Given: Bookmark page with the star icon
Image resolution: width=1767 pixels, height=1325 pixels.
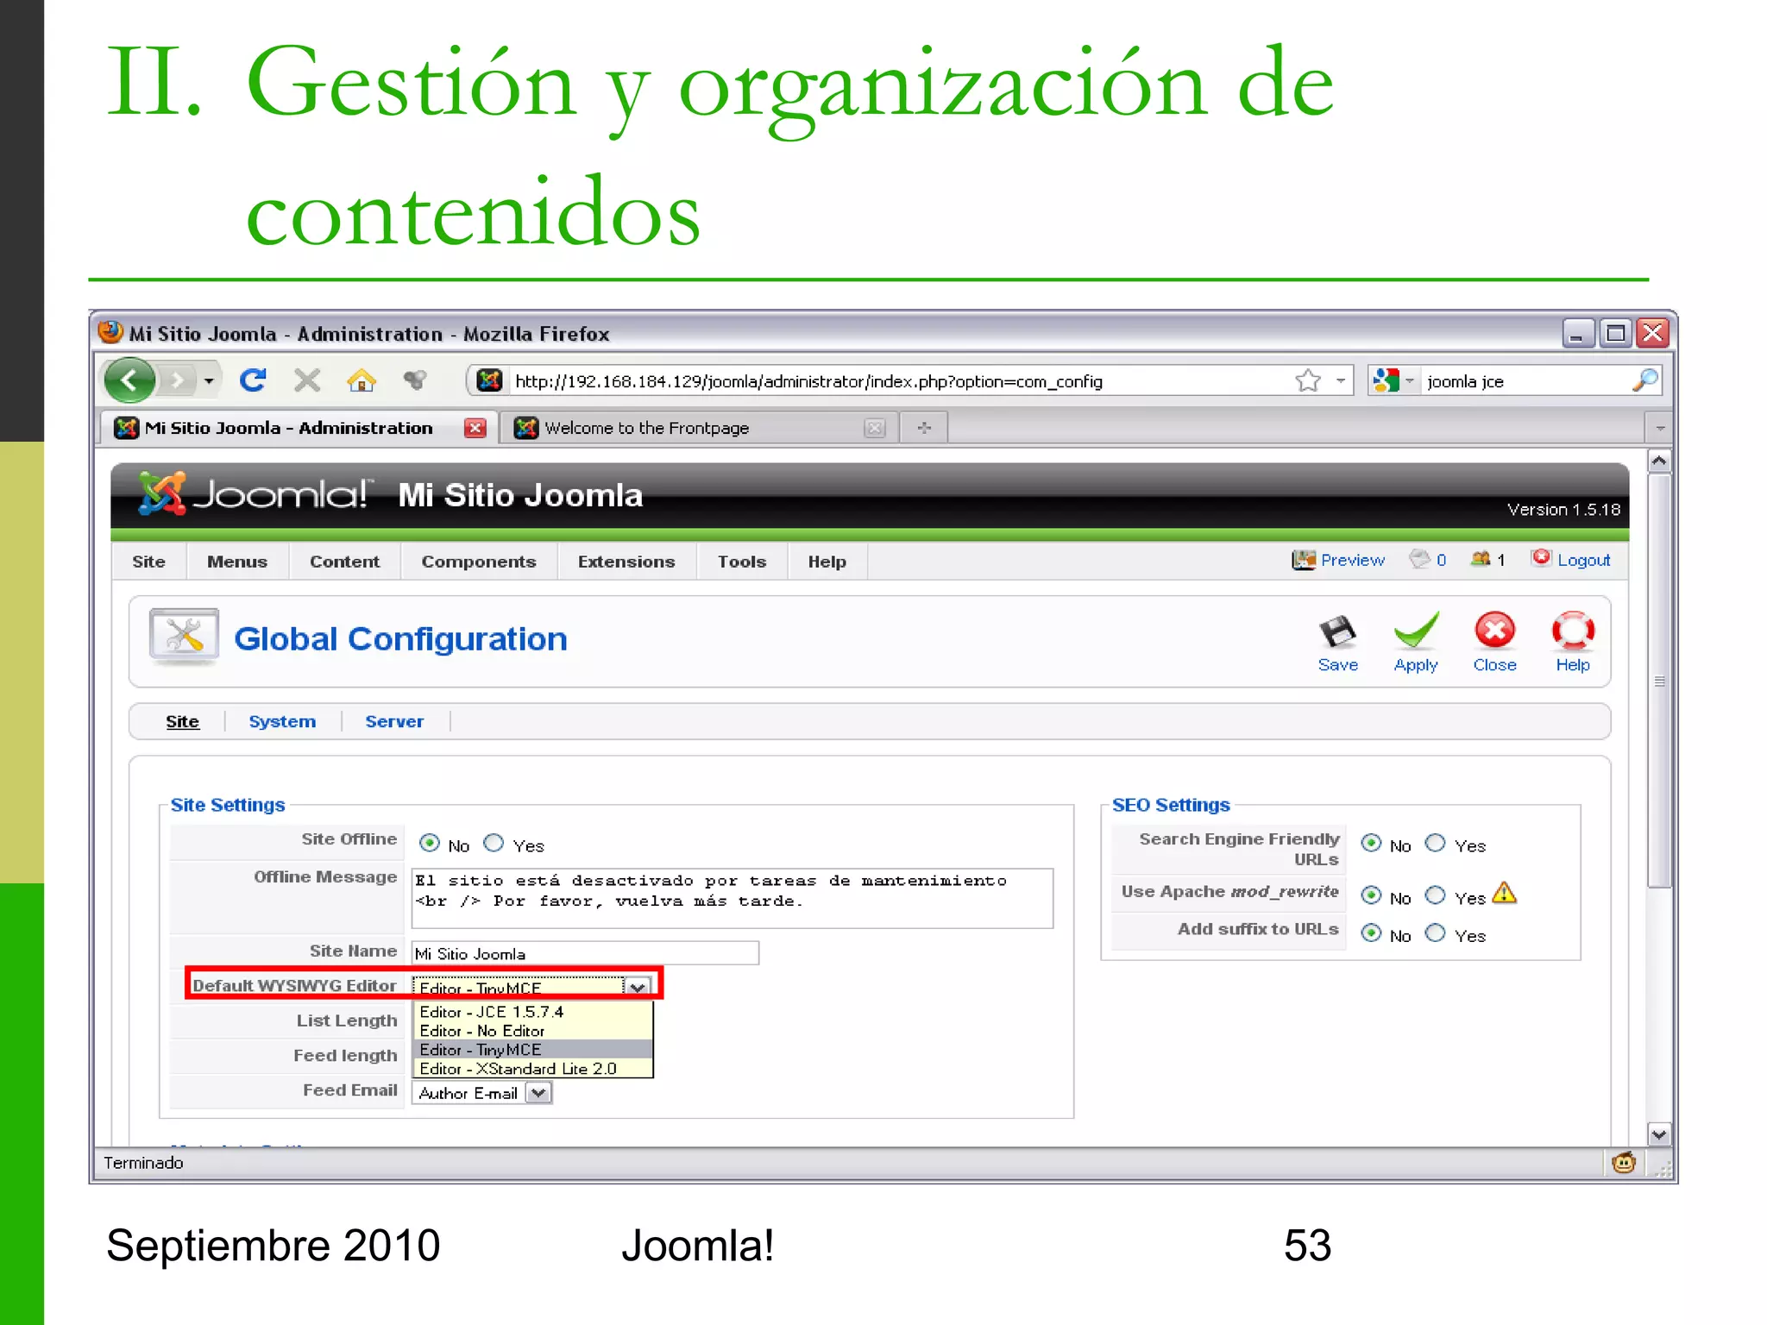Looking at the screenshot, I should 1308,380.
